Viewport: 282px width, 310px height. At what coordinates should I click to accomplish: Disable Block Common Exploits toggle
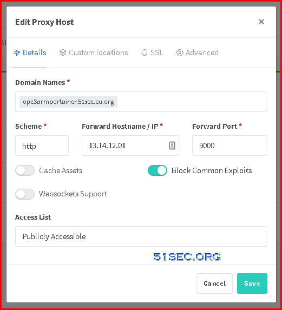click(x=158, y=170)
